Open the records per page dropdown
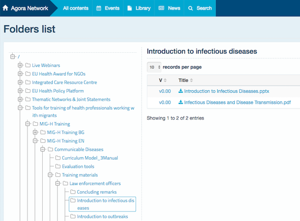The height and width of the screenshot is (221, 300). pyautogui.click(x=154, y=67)
